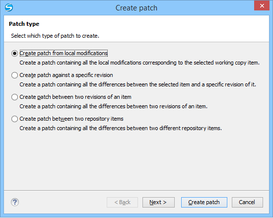Cancel the patch creation wizard
This screenshot has width=273, height=218.
pyautogui.click(x=247, y=202)
